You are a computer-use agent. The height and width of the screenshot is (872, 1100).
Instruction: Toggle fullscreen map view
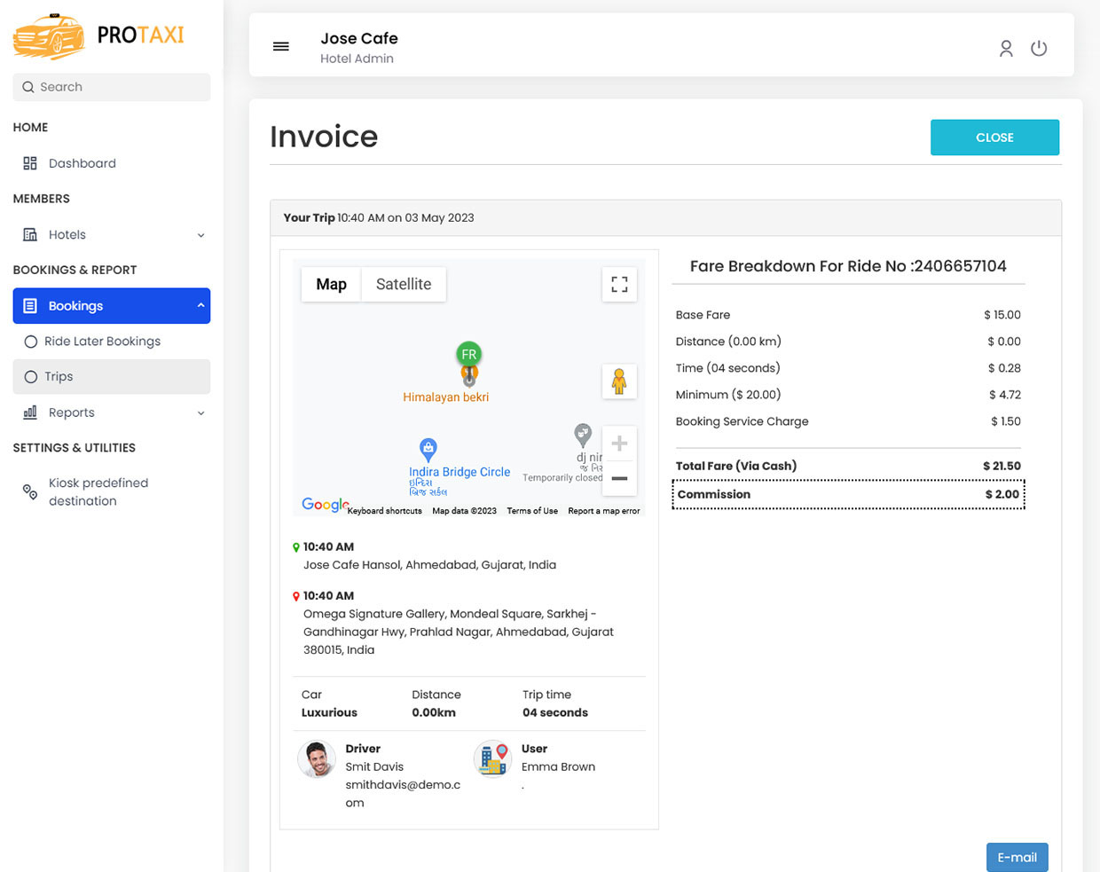[619, 285]
